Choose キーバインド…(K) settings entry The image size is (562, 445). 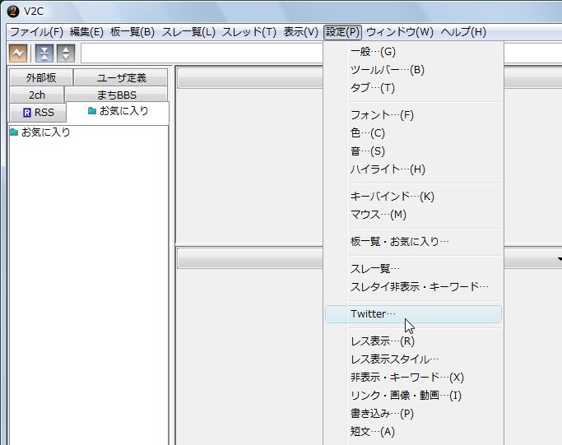pyautogui.click(x=413, y=197)
